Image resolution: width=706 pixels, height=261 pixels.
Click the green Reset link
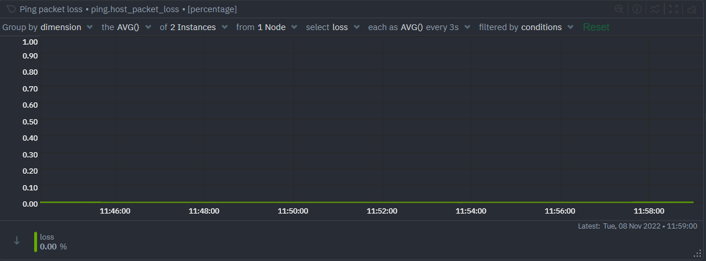(x=596, y=27)
